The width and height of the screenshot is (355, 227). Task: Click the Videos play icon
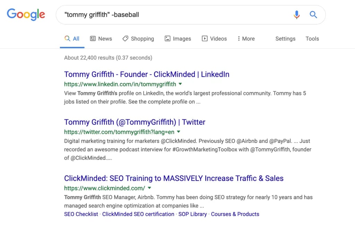tap(205, 39)
